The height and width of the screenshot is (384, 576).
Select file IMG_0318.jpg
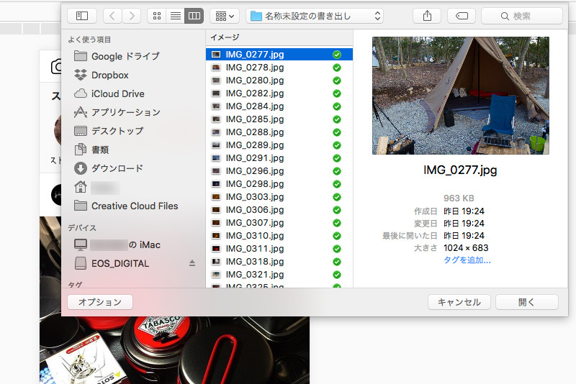click(x=279, y=262)
